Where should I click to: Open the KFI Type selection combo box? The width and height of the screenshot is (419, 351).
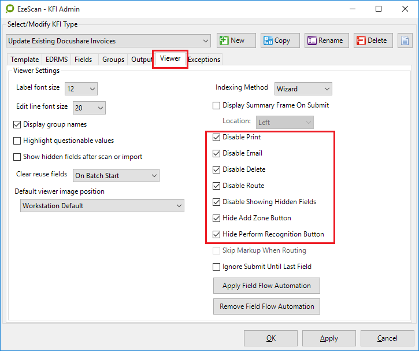(109, 41)
